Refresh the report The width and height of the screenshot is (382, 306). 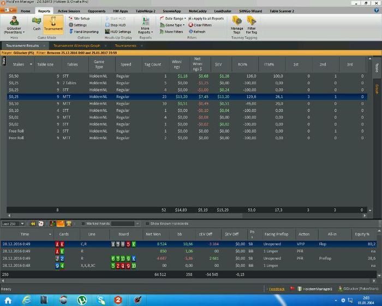(x=197, y=32)
